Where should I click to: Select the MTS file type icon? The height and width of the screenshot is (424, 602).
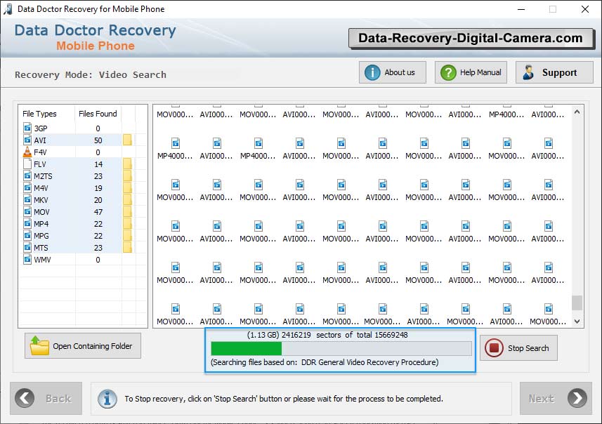27,247
